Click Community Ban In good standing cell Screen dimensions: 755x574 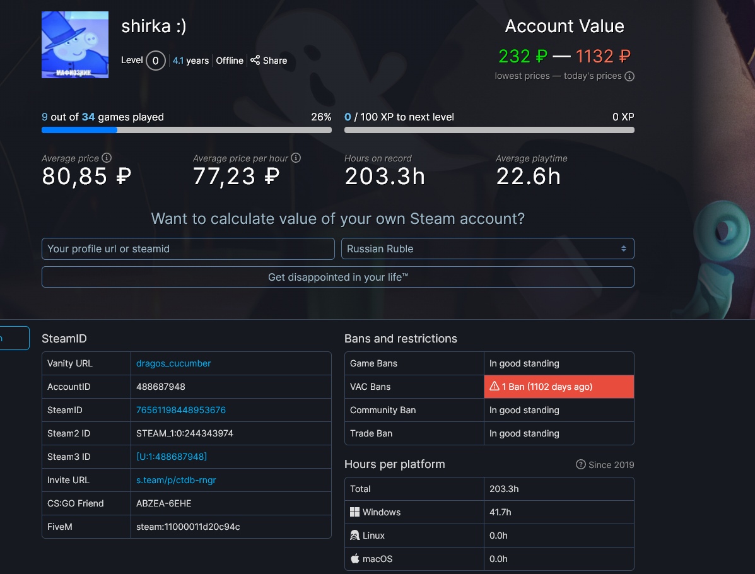pyautogui.click(x=559, y=410)
